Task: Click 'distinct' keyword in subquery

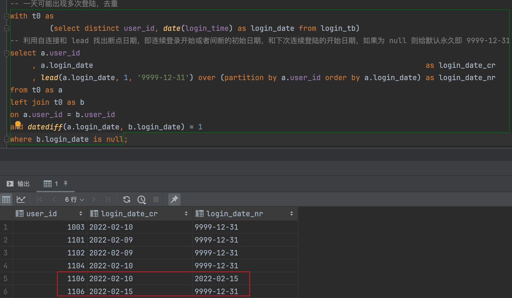Action: click(102, 28)
